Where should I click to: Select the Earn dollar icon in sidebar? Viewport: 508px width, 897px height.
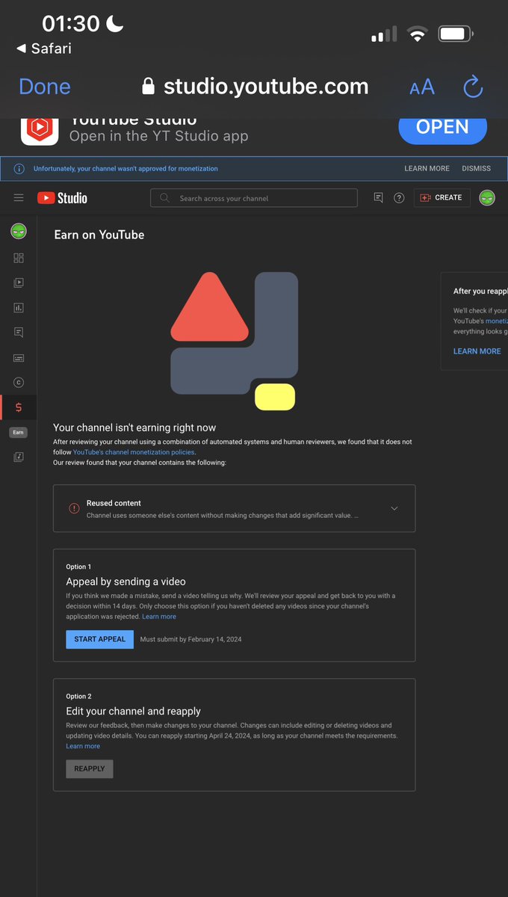[x=19, y=407]
